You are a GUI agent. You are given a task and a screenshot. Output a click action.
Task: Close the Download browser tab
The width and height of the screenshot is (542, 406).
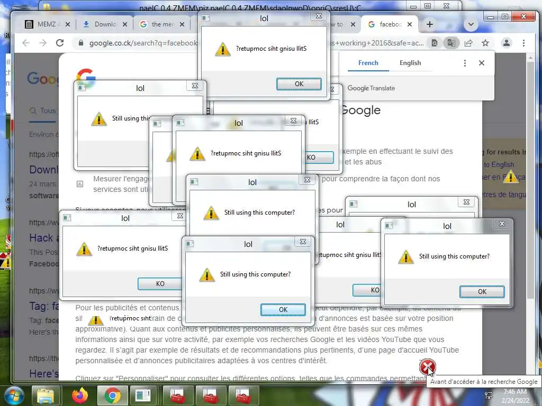[x=125, y=24]
